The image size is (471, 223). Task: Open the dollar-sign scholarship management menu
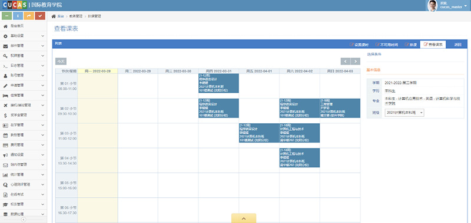(x=24, y=115)
